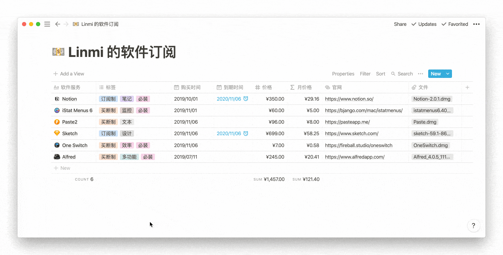The image size is (503, 255).
Task: Click the 文本 tag in Paste2 row
Action: (x=127, y=122)
